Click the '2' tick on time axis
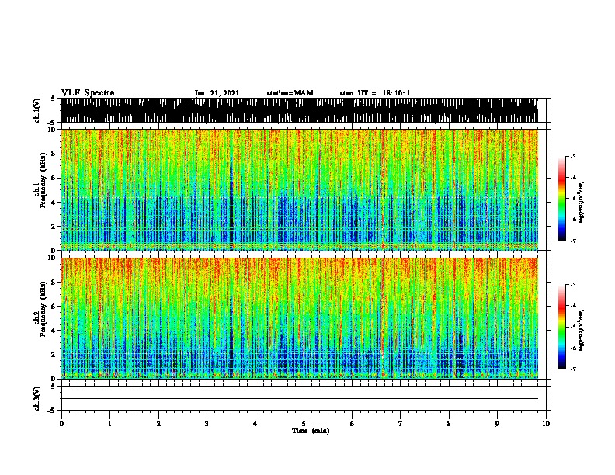Image resolution: width=615 pixels, height=475 pixels. point(158,424)
